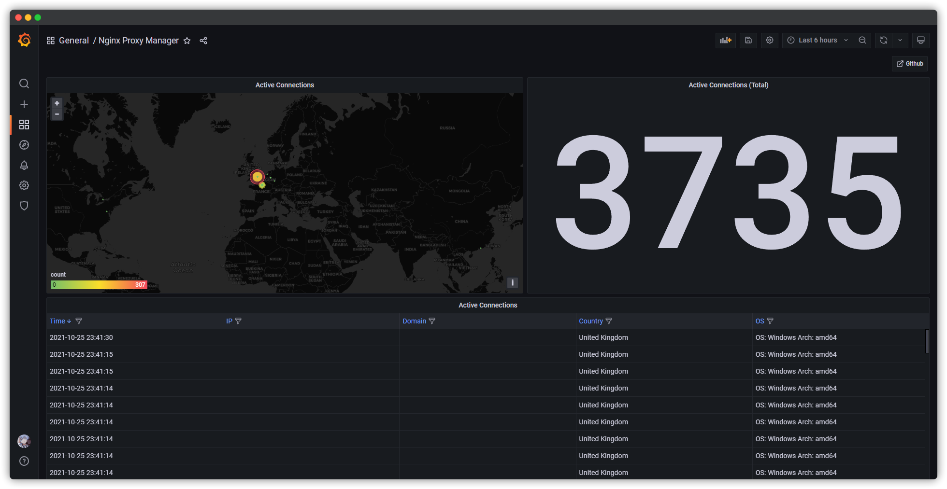Click the small green marker below UK marker
This screenshot has width=947, height=489.
click(262, 185)
